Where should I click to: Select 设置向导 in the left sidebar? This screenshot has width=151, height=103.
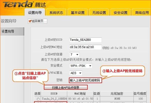12,31
